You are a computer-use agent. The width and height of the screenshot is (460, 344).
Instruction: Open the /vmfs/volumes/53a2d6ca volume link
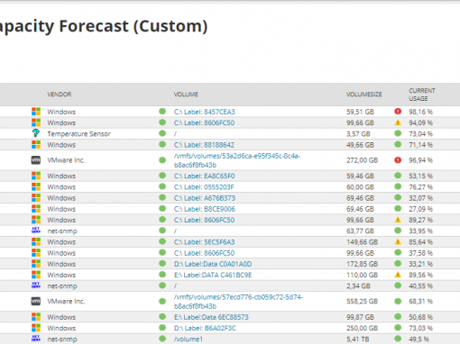tap(237, 160)
